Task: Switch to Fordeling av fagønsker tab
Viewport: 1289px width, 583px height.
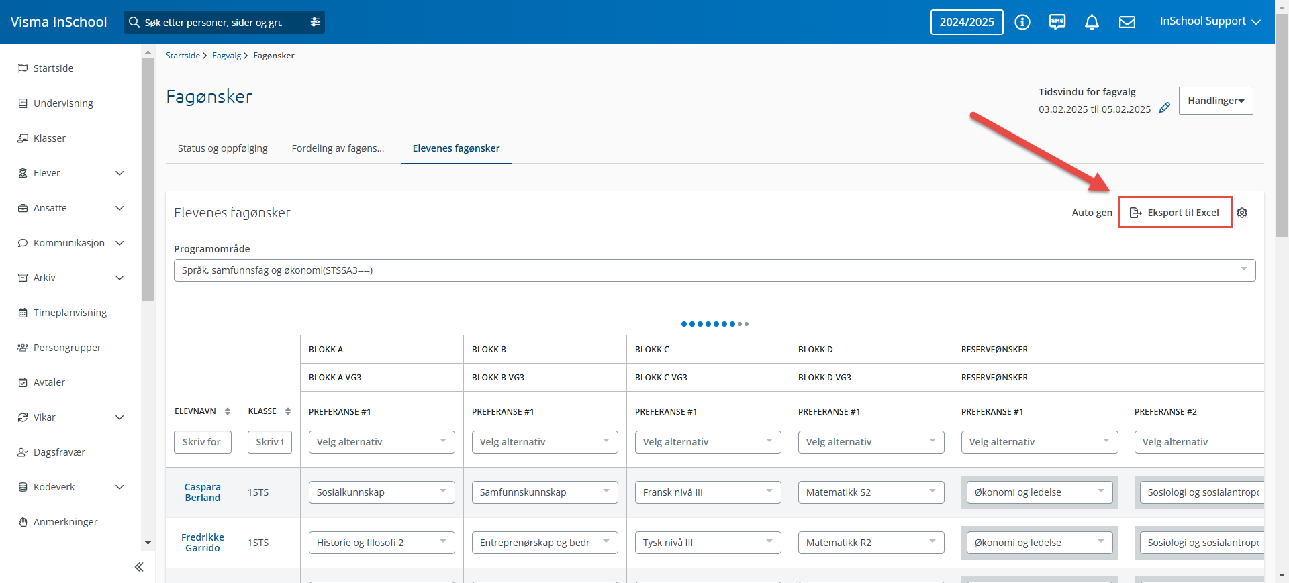Action: (338, 148)
